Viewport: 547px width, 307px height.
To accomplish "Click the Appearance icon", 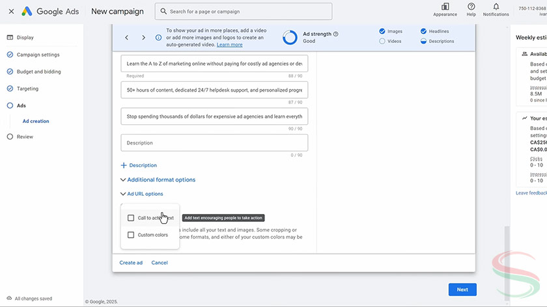I will 445,7.
